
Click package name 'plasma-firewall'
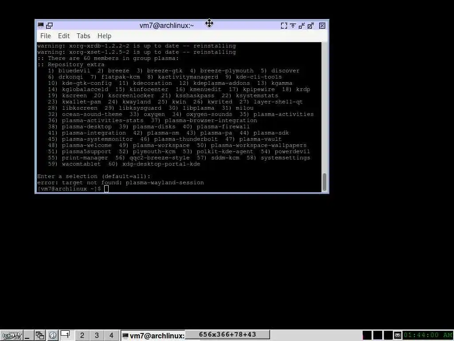(223, 127)
